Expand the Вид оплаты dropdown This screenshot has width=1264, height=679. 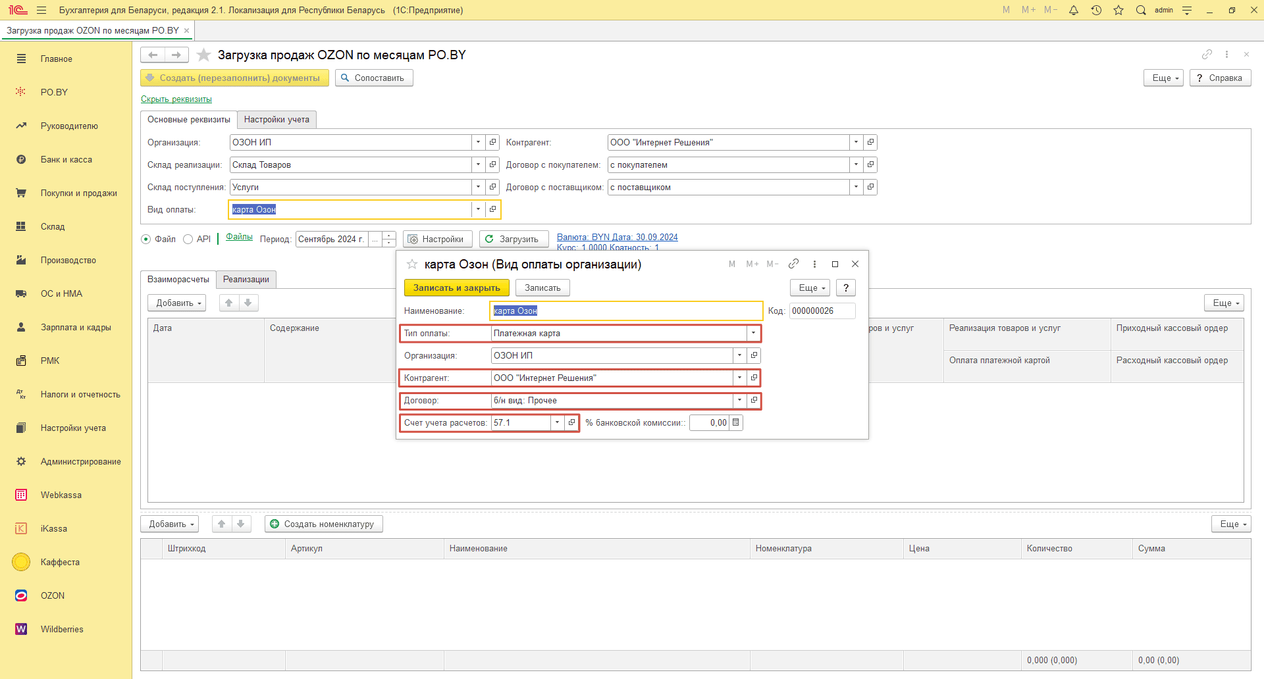tap(478, 209)
